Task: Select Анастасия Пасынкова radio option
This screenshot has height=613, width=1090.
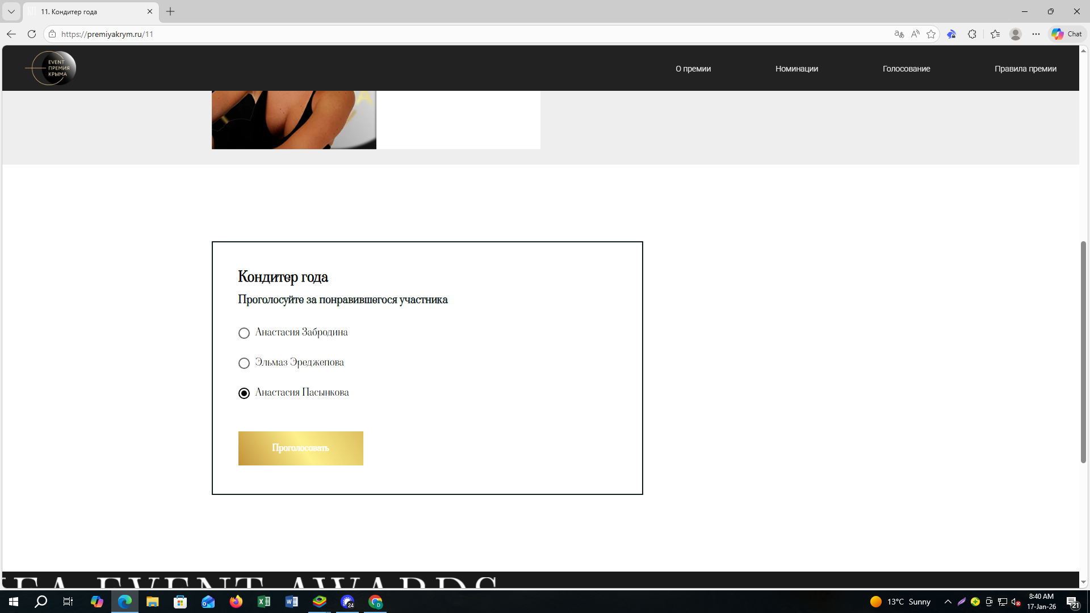Action: point(244,393)
